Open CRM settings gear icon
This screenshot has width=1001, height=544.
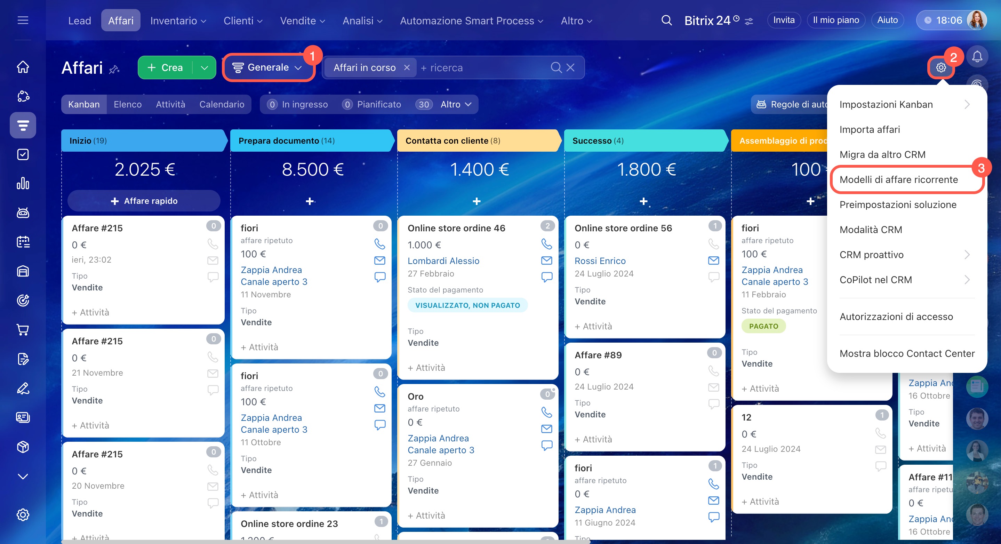(x=941, y=67)
